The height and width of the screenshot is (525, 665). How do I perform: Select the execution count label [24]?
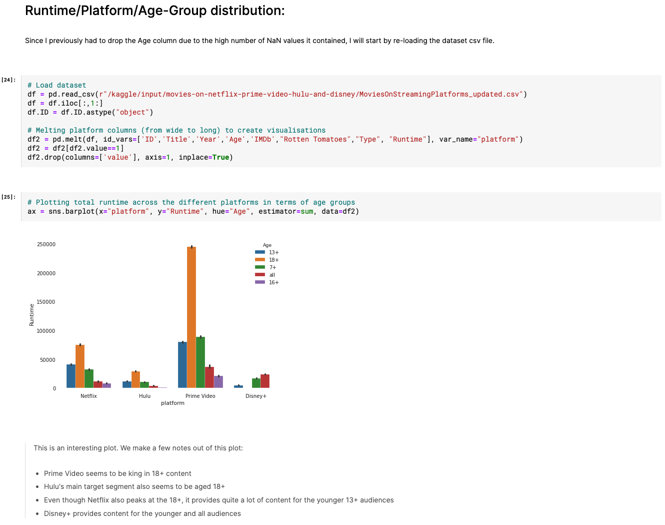click(8, 79)
